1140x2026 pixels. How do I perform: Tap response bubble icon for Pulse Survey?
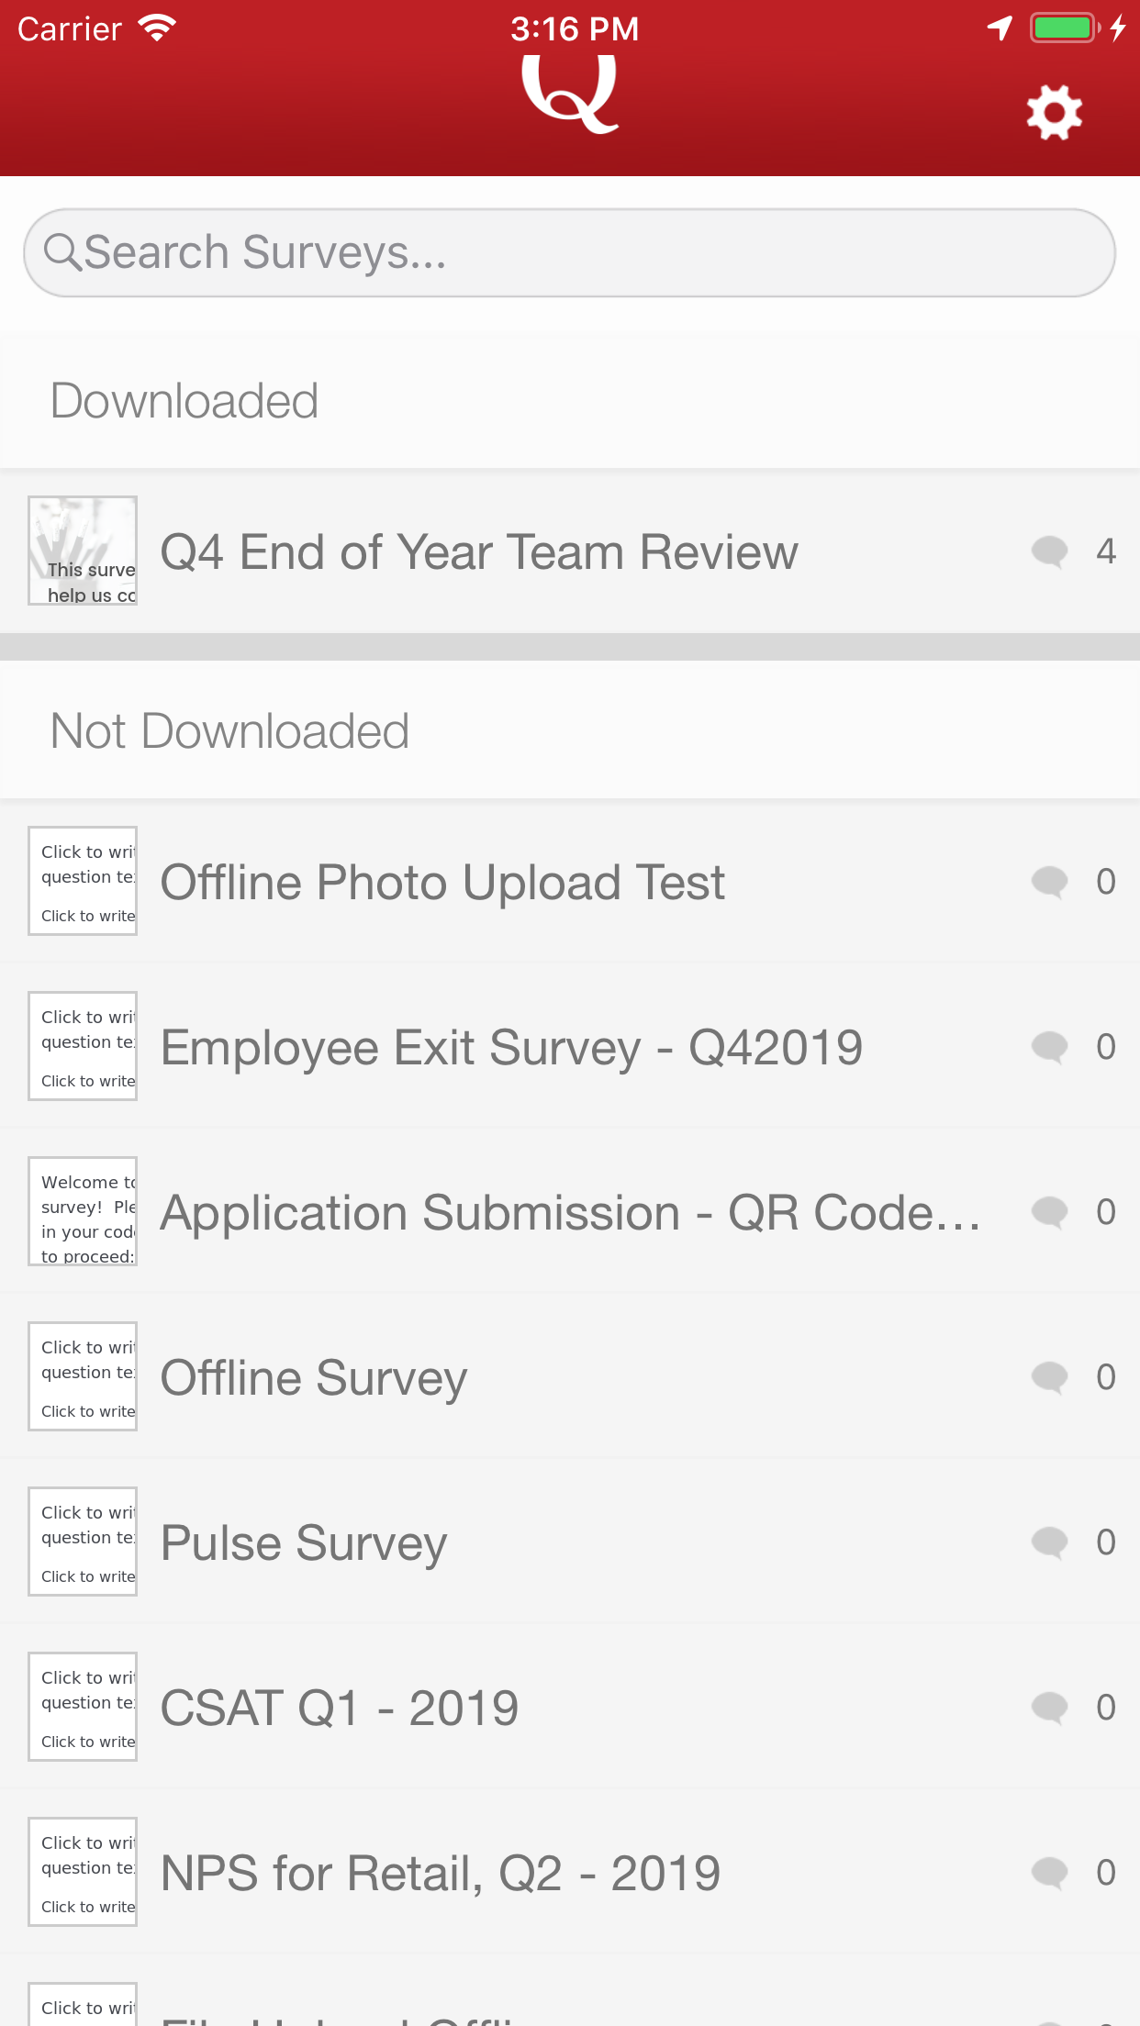1049,1542
